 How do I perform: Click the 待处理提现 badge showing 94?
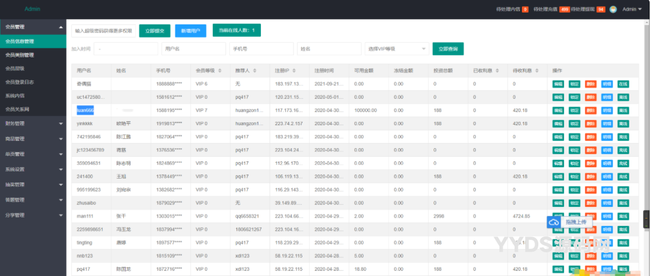[x=601, y=9]
